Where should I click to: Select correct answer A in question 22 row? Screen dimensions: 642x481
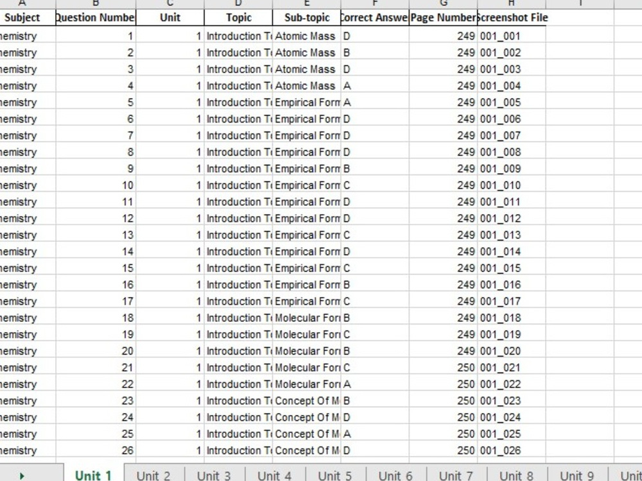coord(375,384)
